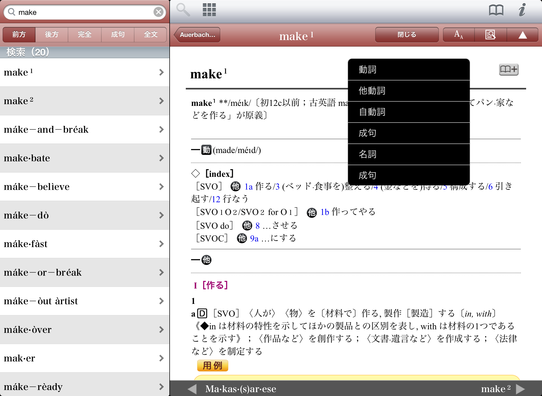Tap the info 'i' icon
The height and width of the screenshot is (396, 542).
pos(522,10)
